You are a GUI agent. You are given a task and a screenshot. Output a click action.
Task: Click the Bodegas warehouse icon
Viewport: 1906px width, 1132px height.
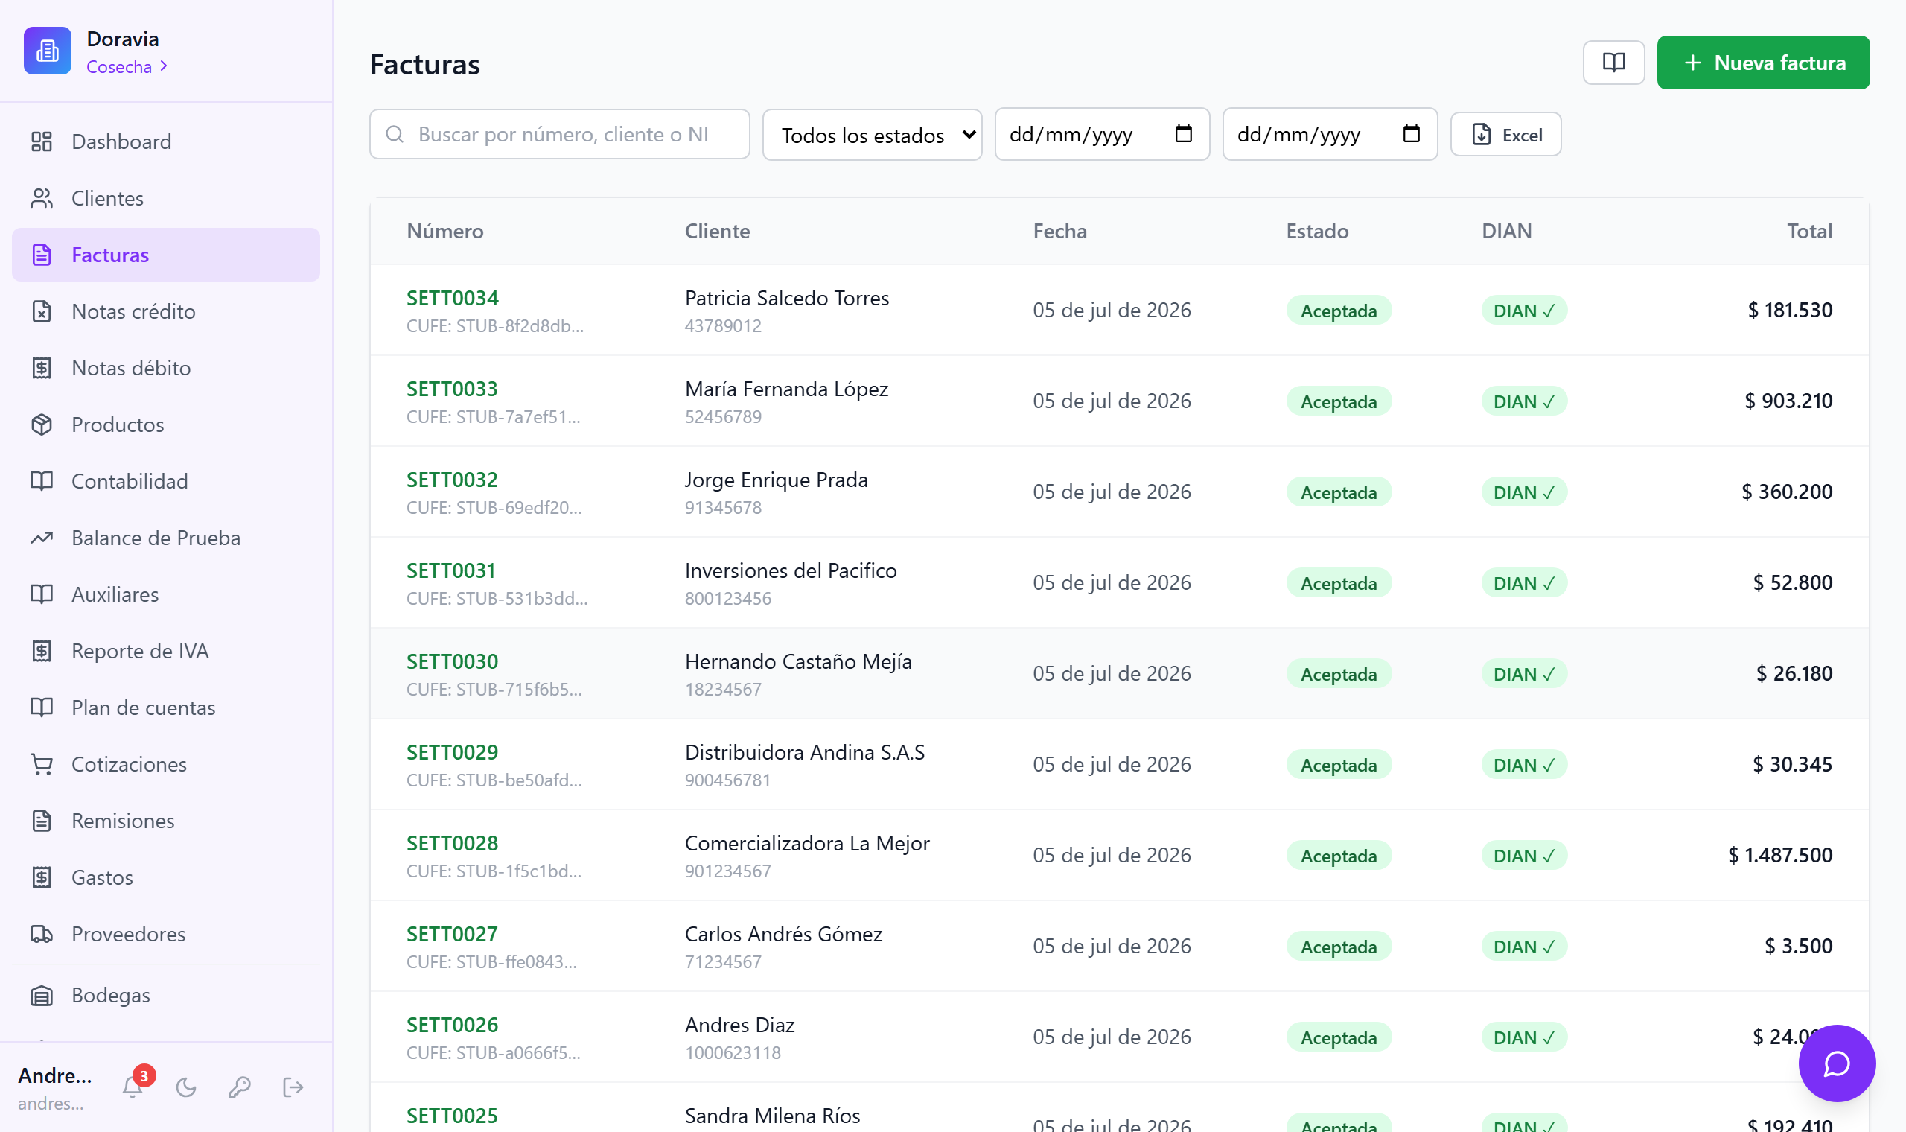[x=42, y=996]
